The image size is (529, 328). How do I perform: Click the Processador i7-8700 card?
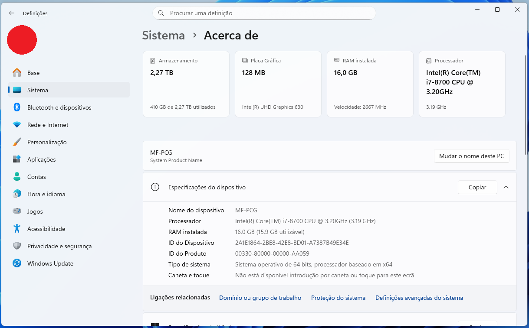click(462, 84)
